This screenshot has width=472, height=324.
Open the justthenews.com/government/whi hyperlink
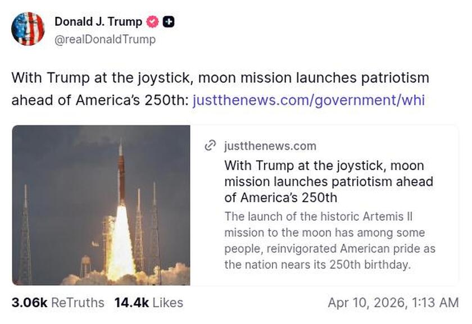308,100
